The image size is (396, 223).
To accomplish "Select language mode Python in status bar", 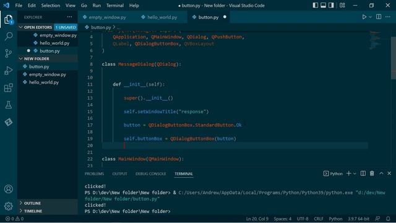I will point(335,219).
